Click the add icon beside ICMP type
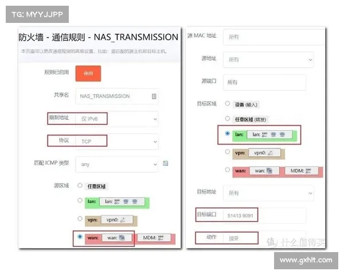Screen dimensions: 344x275 (166, 163)
